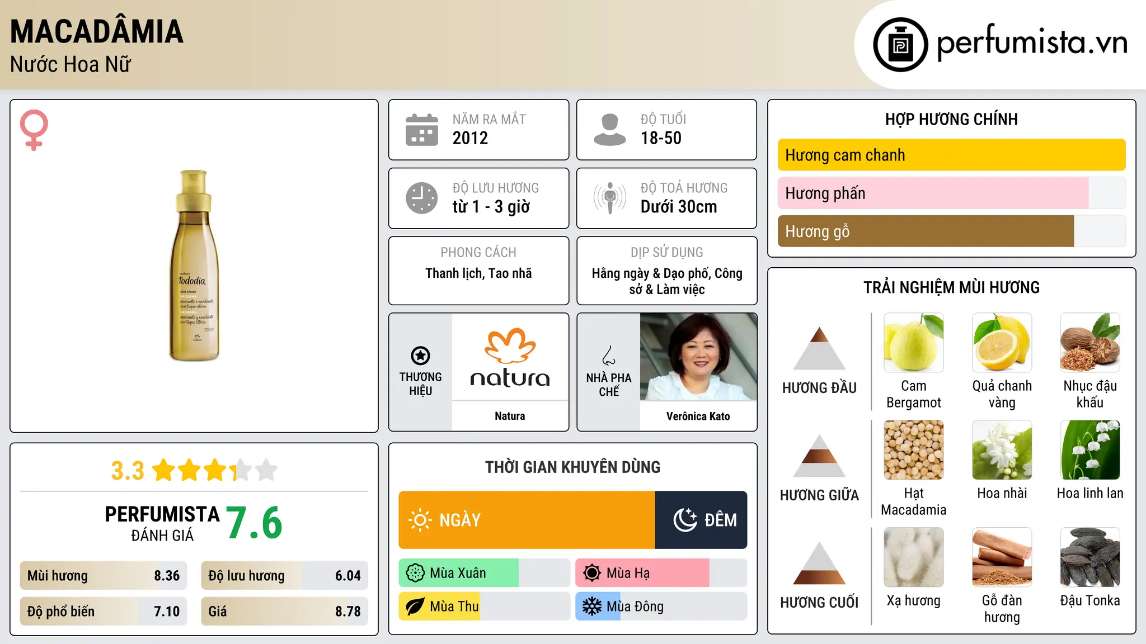
Task: Open the Verônica Kato perfumer photo
Action: pos(698,357)
